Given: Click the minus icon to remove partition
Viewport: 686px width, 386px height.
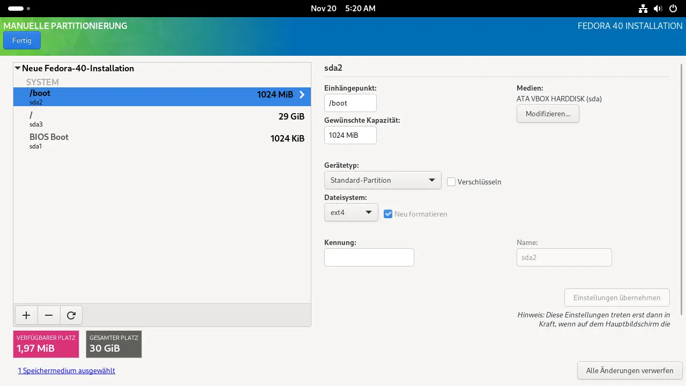Looking at the screenshot, I should (49, 316).
